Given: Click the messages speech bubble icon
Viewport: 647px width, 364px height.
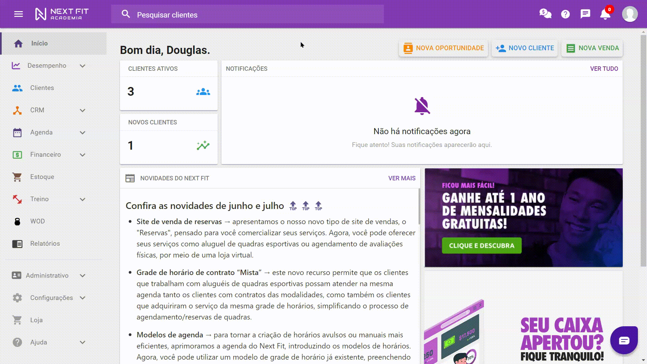Looking at the screenshot, I should tap(585, 14).
